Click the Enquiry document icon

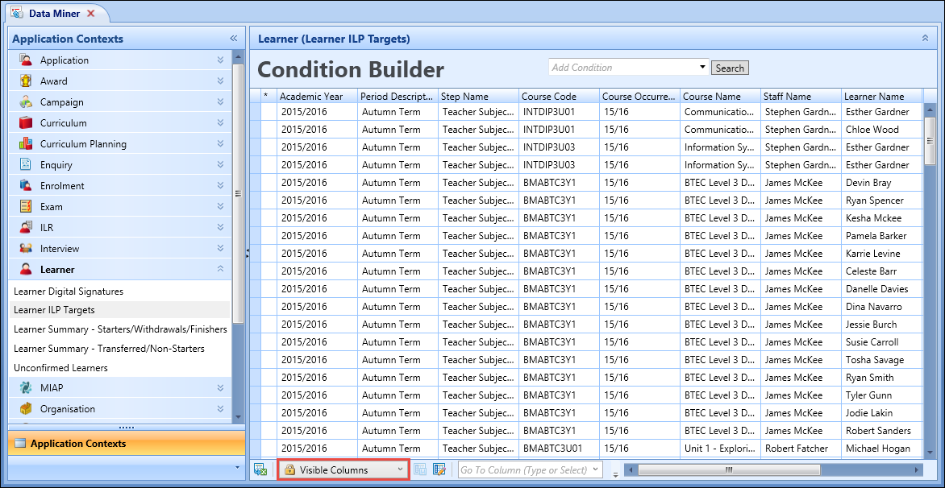(24, 164)
